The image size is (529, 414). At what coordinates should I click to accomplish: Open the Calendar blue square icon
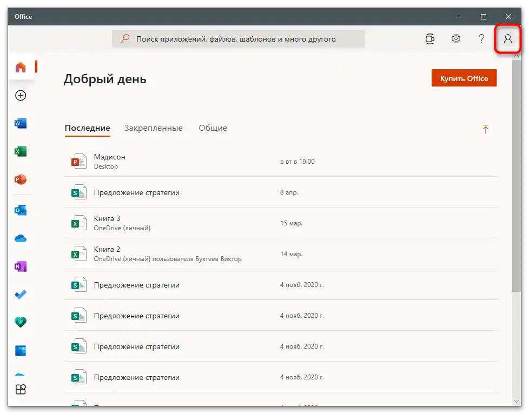(x=21, y=351)
